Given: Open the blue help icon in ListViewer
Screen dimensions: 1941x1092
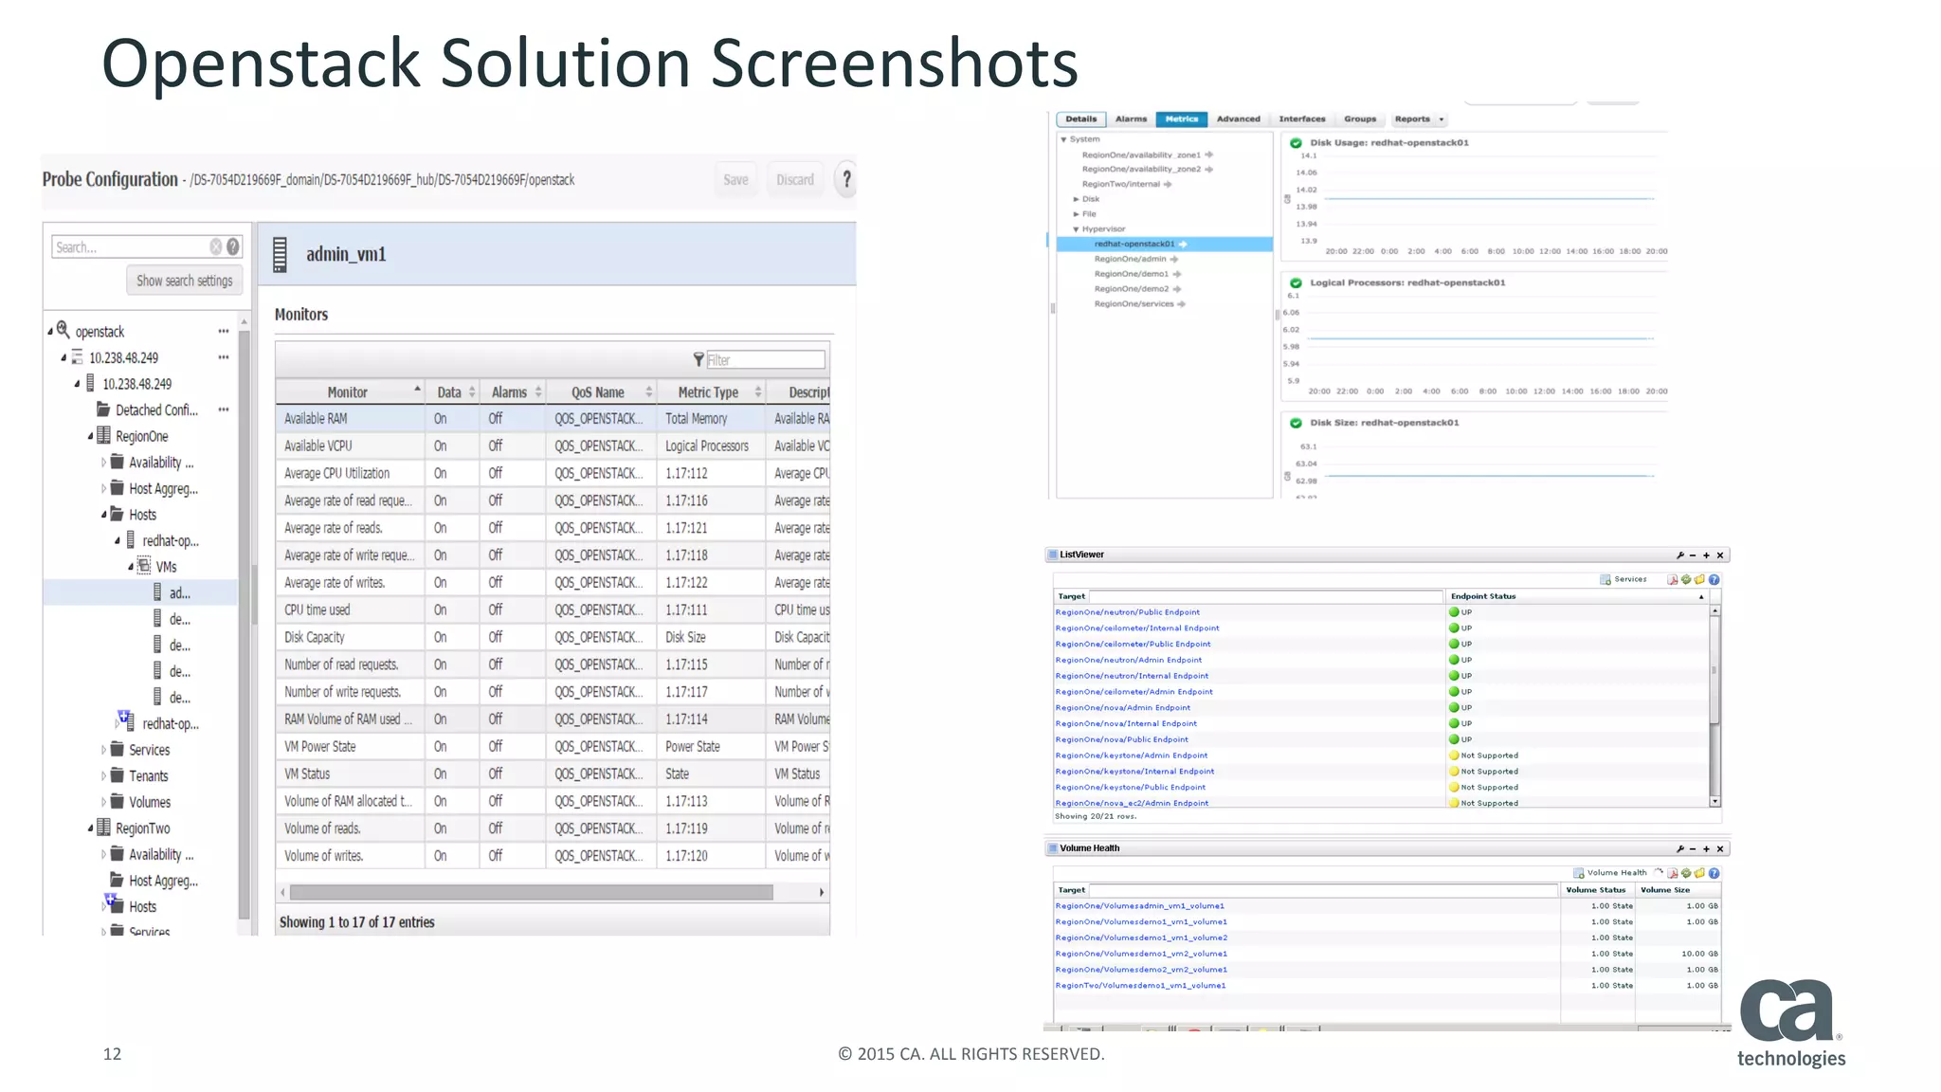Looking at the screenshot, I should (x=1714, y=579).
